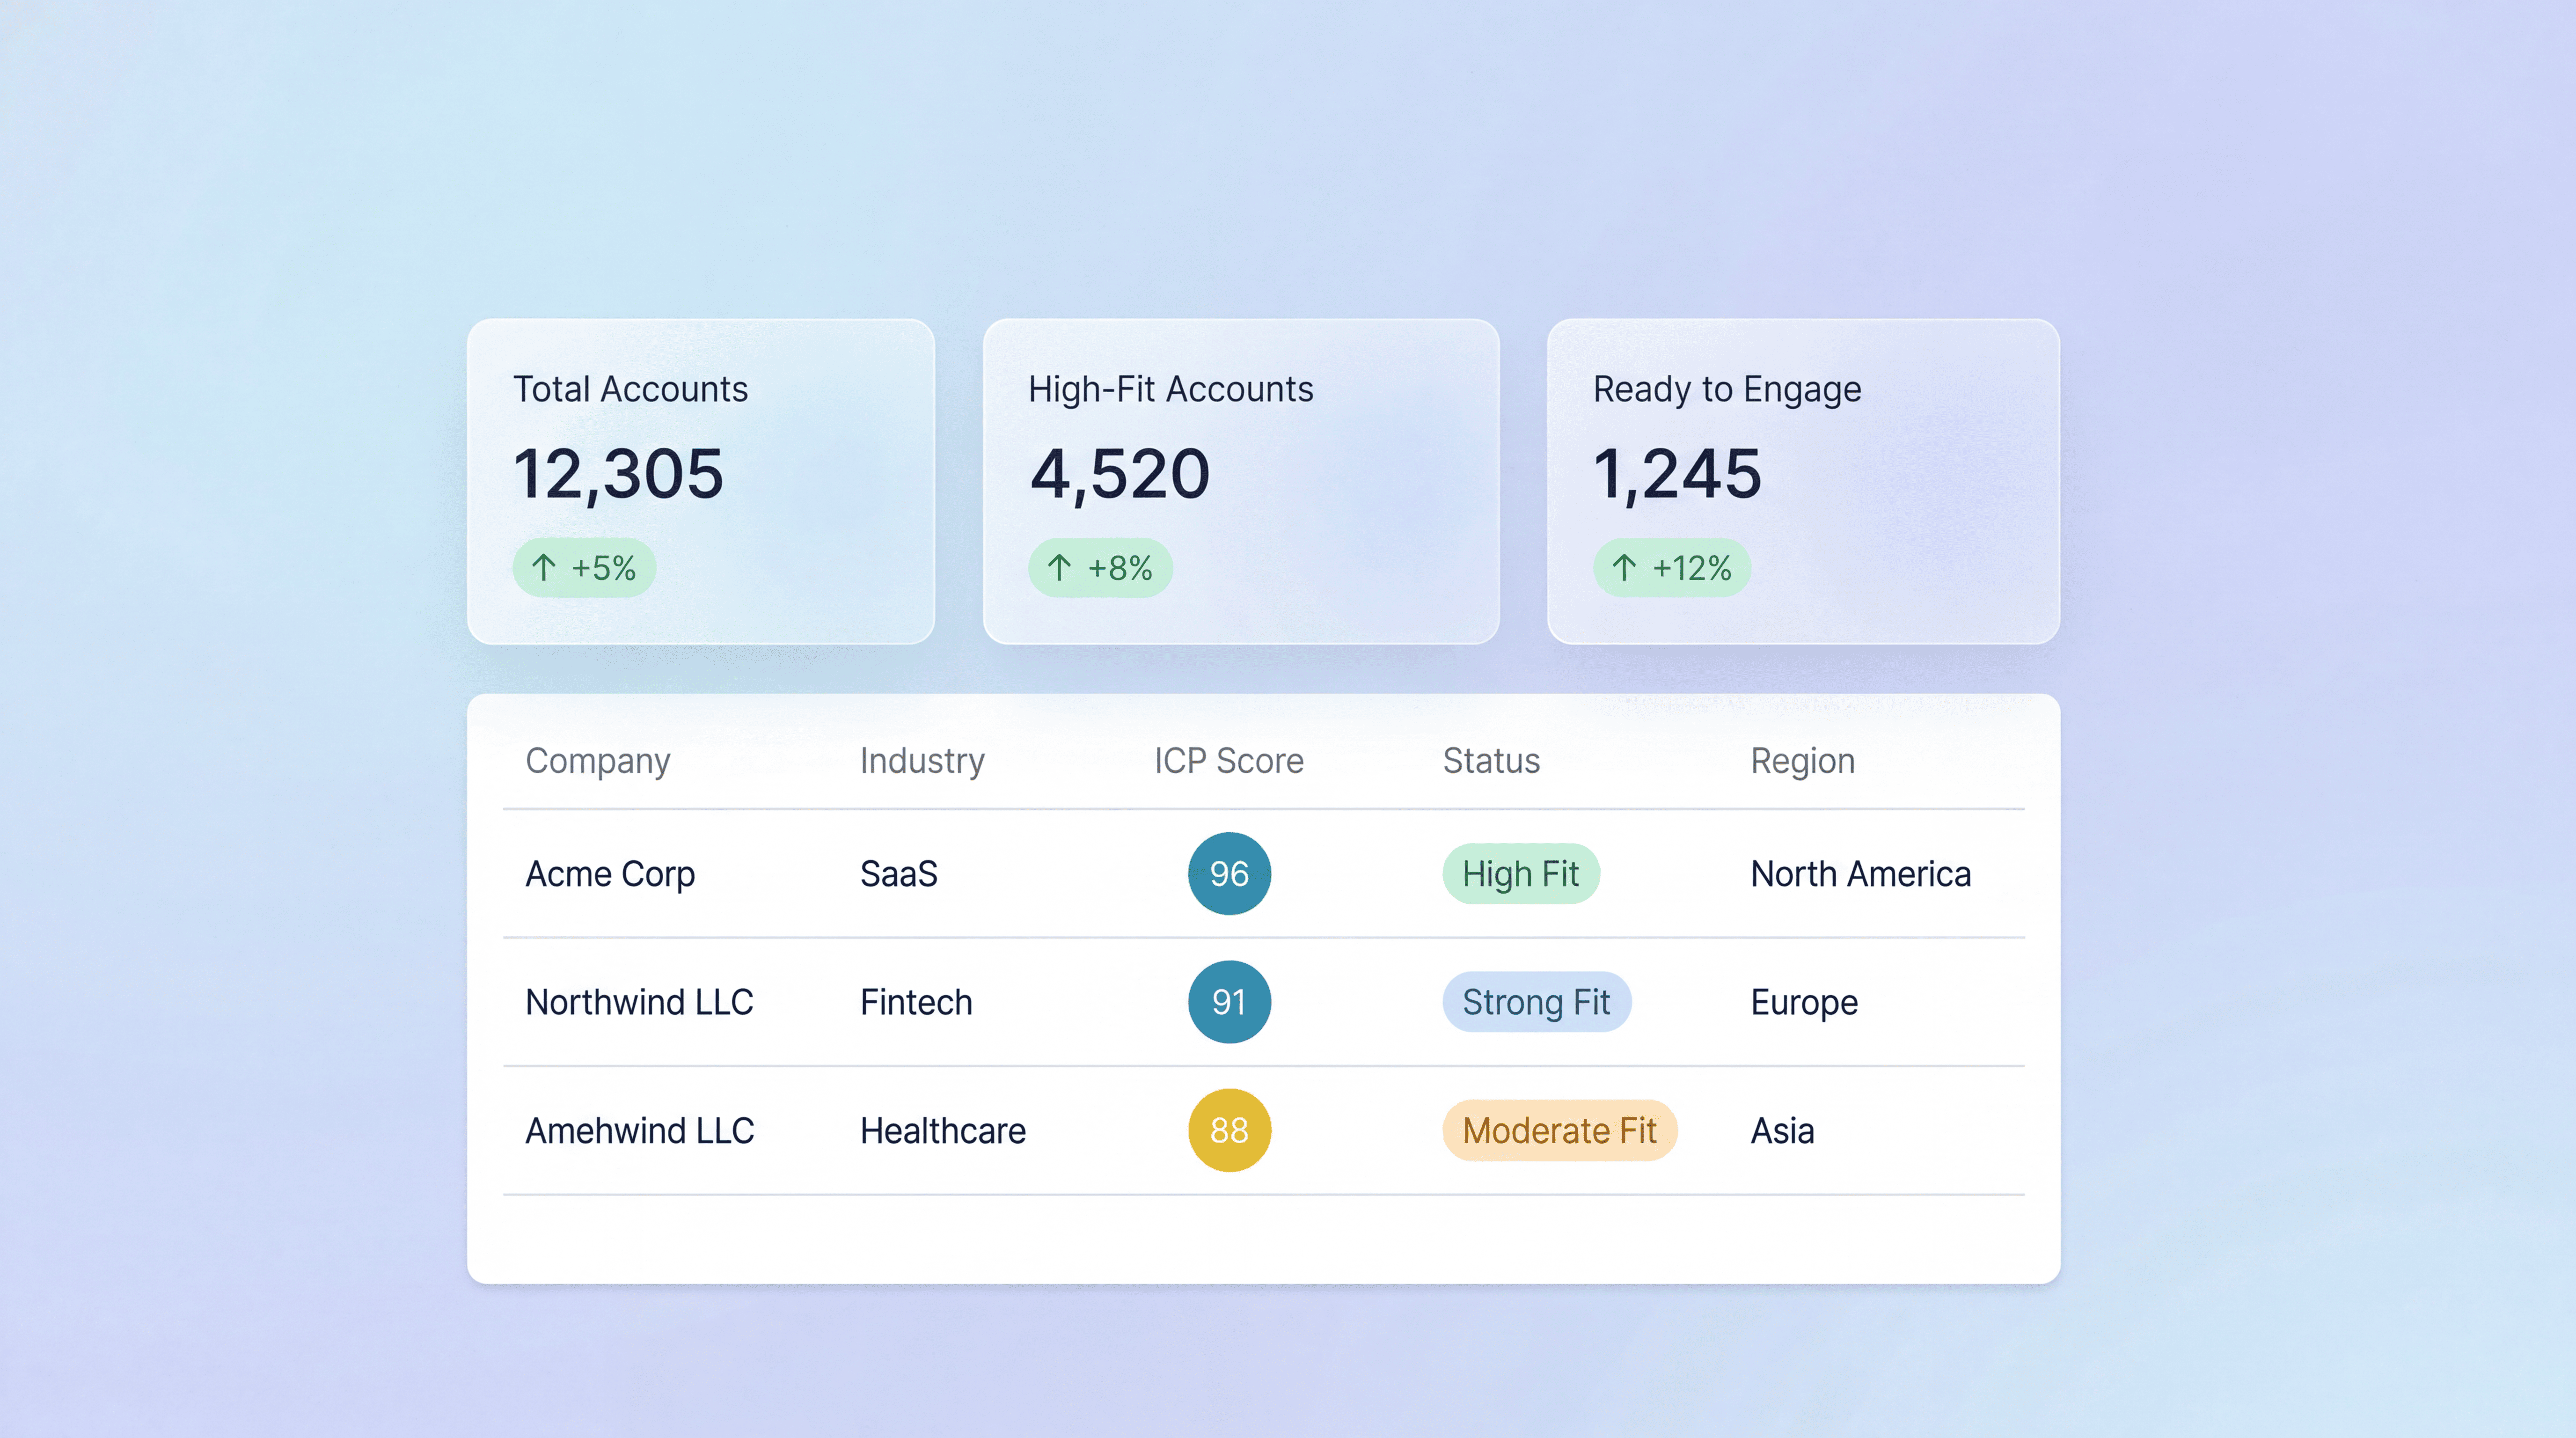Open the Total Accounts card
The height and width of the screenshot is (1438, 2576).
(x=700, y=481)
